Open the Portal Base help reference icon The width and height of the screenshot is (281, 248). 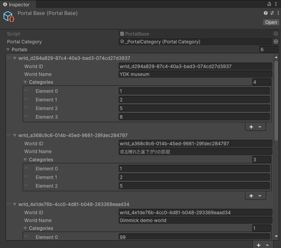click(266, 13)
